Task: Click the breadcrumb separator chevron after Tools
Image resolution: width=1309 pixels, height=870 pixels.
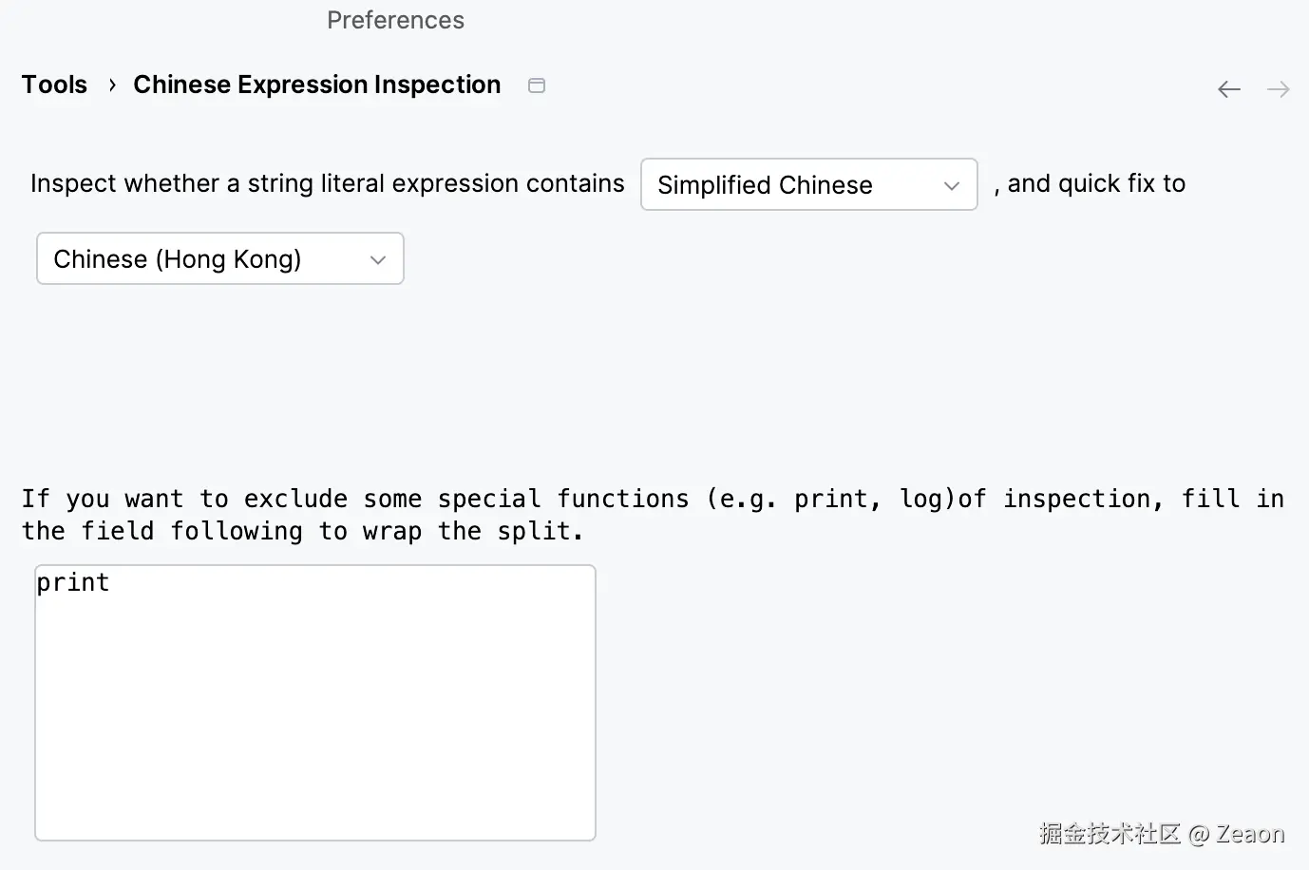Action: click(x=112, y=85)
